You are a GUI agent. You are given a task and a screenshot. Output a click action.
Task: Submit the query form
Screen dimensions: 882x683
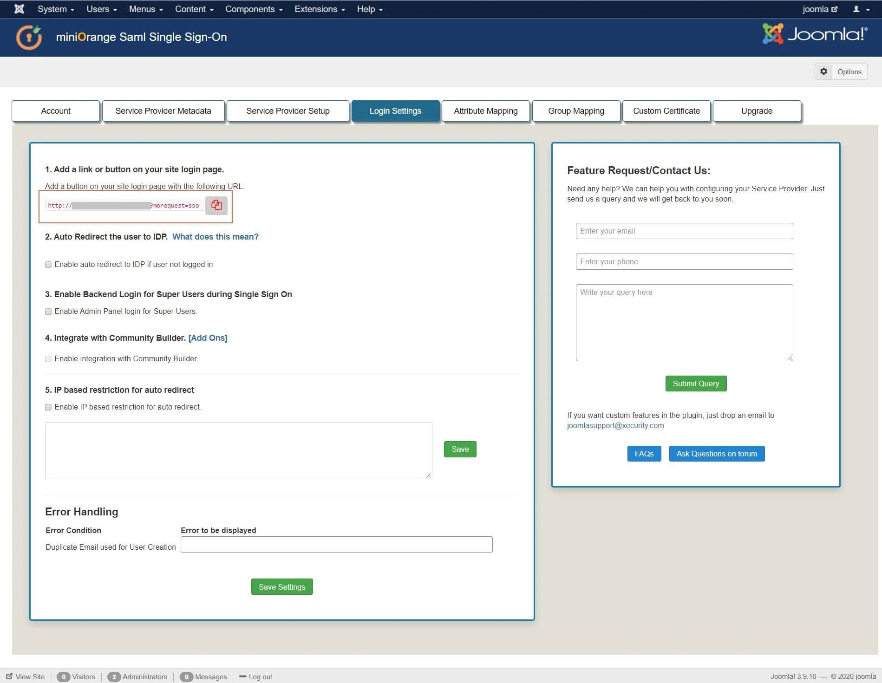(x=696, y=384)
